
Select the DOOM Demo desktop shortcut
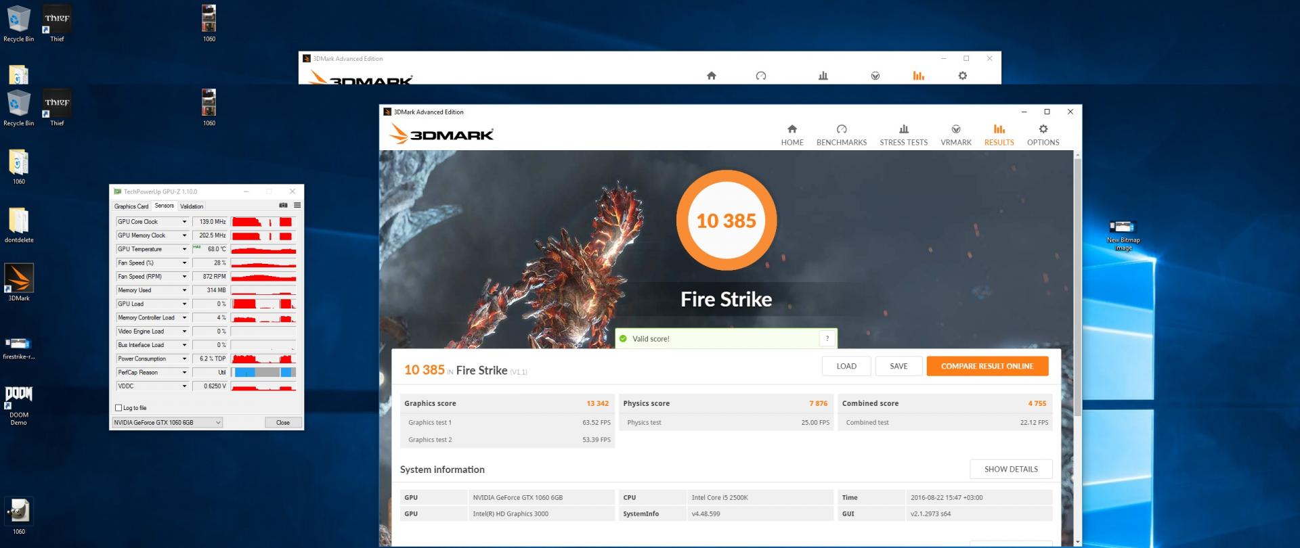[x=19, y=406]
